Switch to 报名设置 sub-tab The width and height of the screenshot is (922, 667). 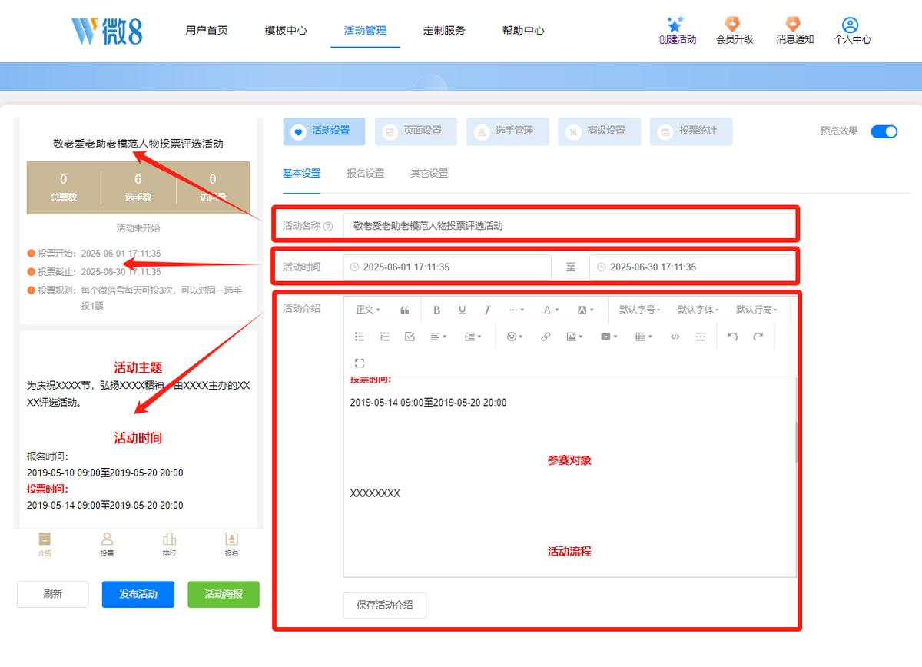click(x=365, y=174)
